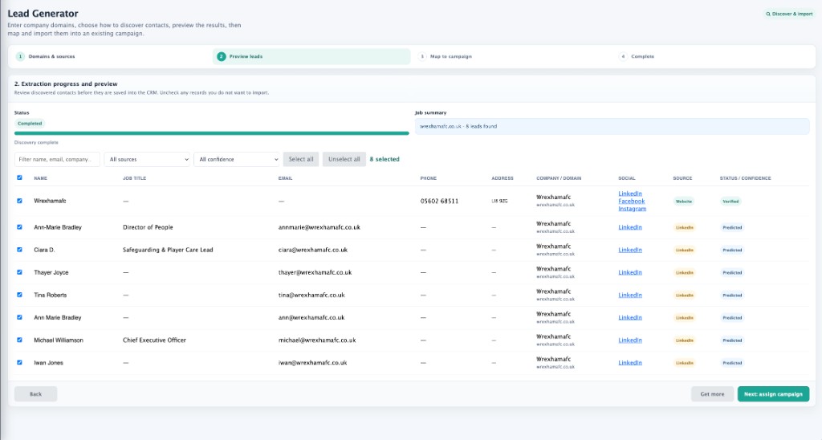Click Iwan Jones LinkedIn source badge
This screenshot has width=822, height=440.
[x=684, y=363]
